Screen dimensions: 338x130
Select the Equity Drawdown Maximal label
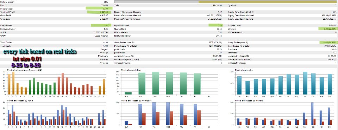tap(241, 15)
